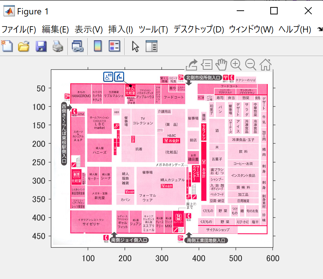Click the 南側ジョイ側入口 label on map

pos(129,240)
